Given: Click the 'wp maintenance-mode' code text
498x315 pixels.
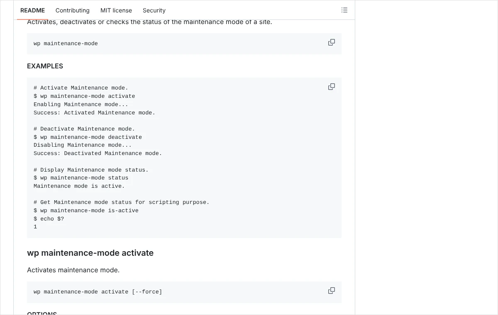Looking at the screenshot, I should (66, 44).
